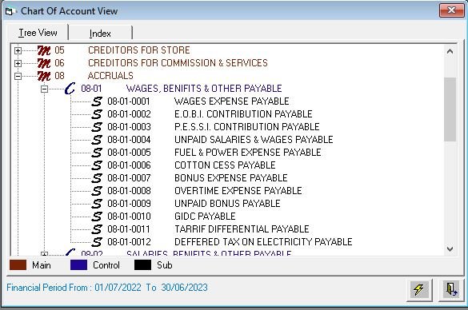Select WAGES EXPENSE PAYABLE row

[232, 101]
